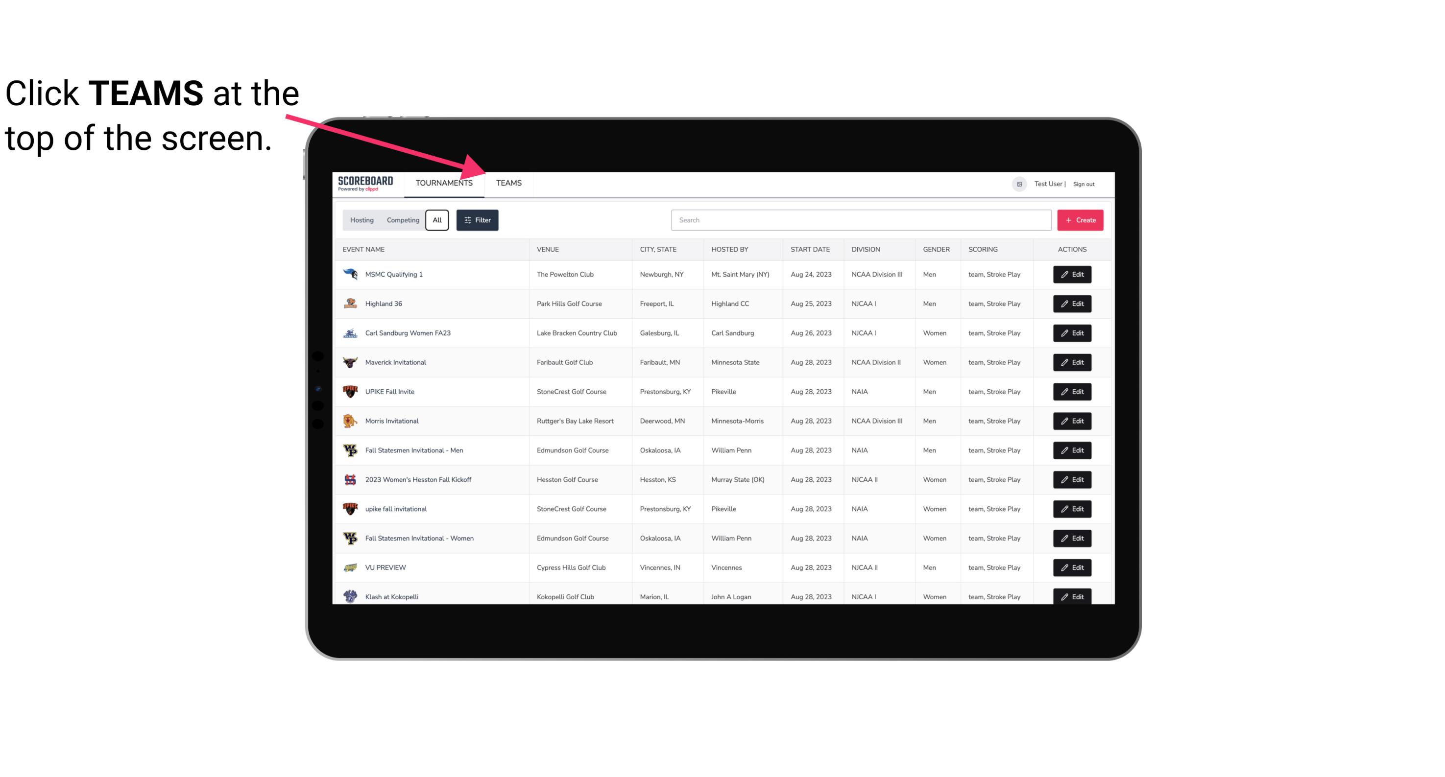Click the Edit icon for Morris Invitational
The image size is (1445, 777).
[x=1073, y=421]
